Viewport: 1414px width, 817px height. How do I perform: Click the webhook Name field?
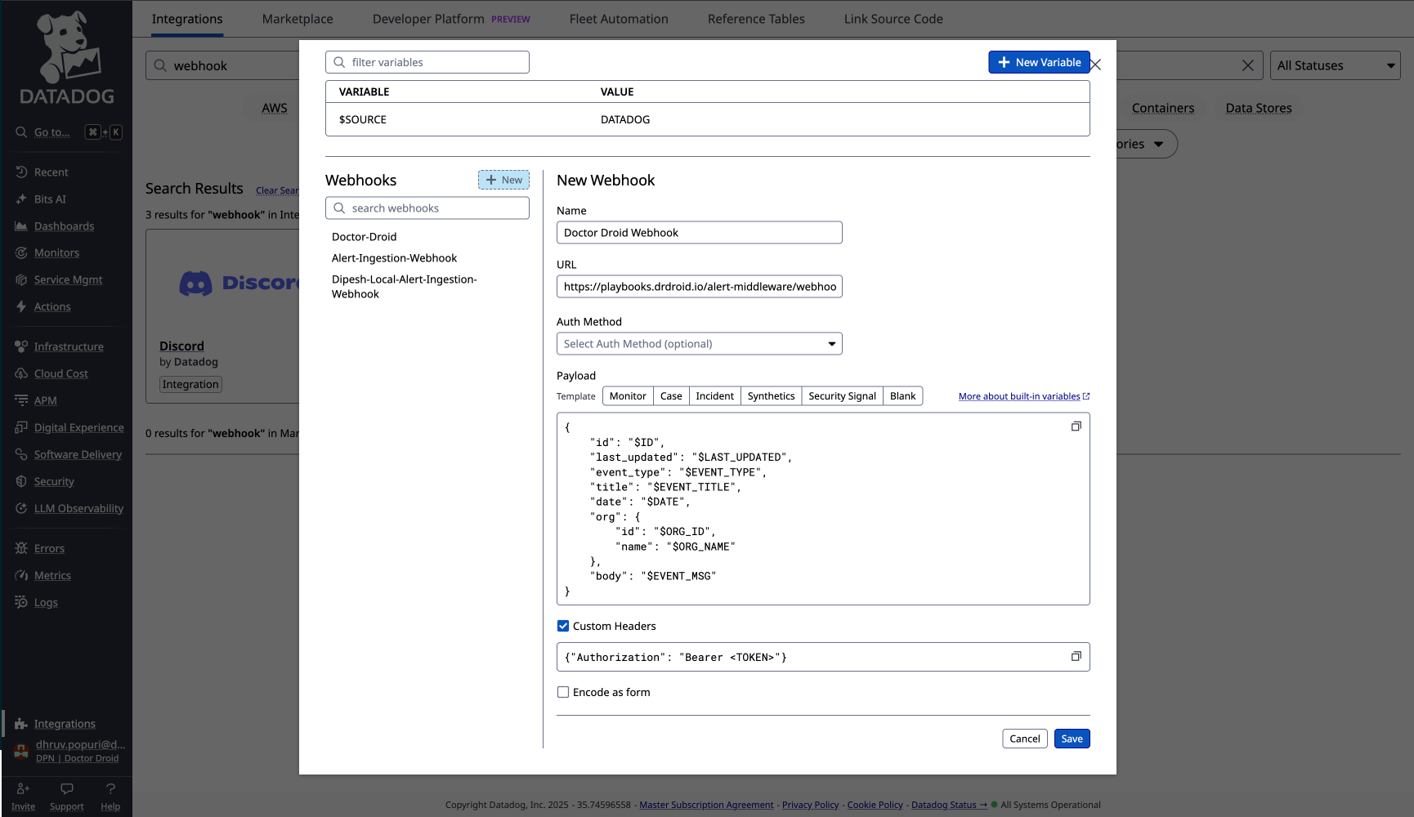click(700, 233)
